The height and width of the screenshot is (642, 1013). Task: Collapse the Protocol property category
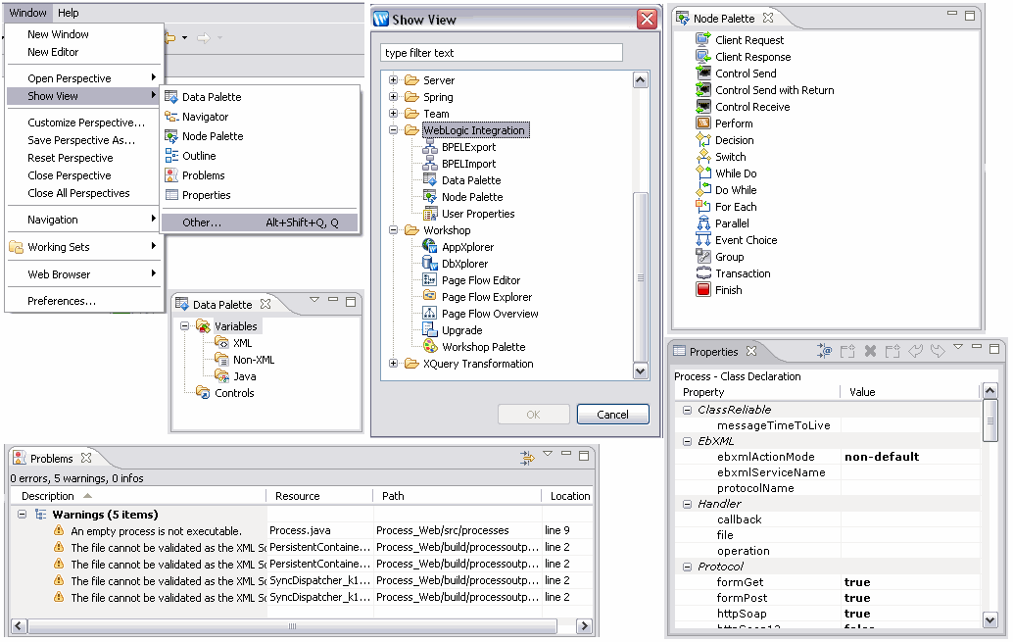pos(688,567)
